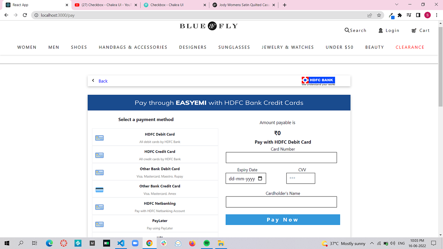Click the Bluefly logo
443x249 pixels.
click(209, 26)
